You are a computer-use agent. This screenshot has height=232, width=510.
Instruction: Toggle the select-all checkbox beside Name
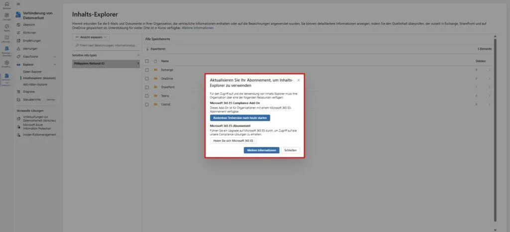(x=147, y=61)
